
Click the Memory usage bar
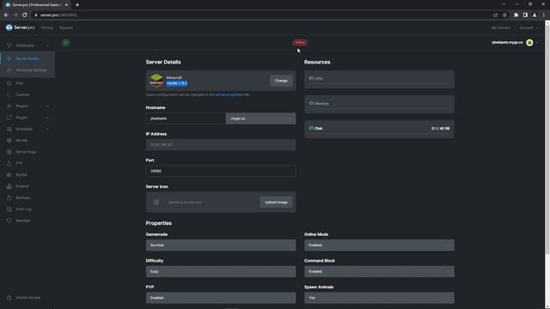pyautogui.click(x=379, y=104)
